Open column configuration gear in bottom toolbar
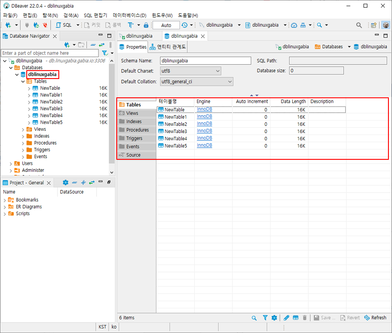This screenshot has height=333, width=392. pyautogui.click(x=274, y=318)
